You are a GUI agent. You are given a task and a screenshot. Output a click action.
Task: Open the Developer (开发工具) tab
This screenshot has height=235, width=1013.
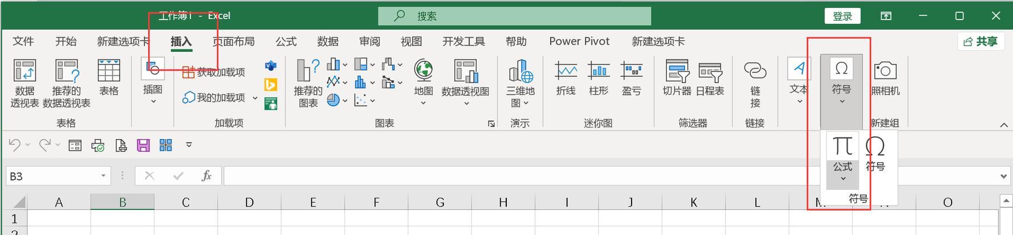[464, 42]
